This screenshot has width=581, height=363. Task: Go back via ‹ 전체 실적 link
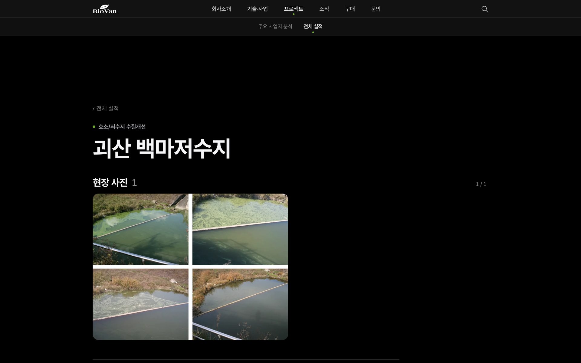coord(106,108)
